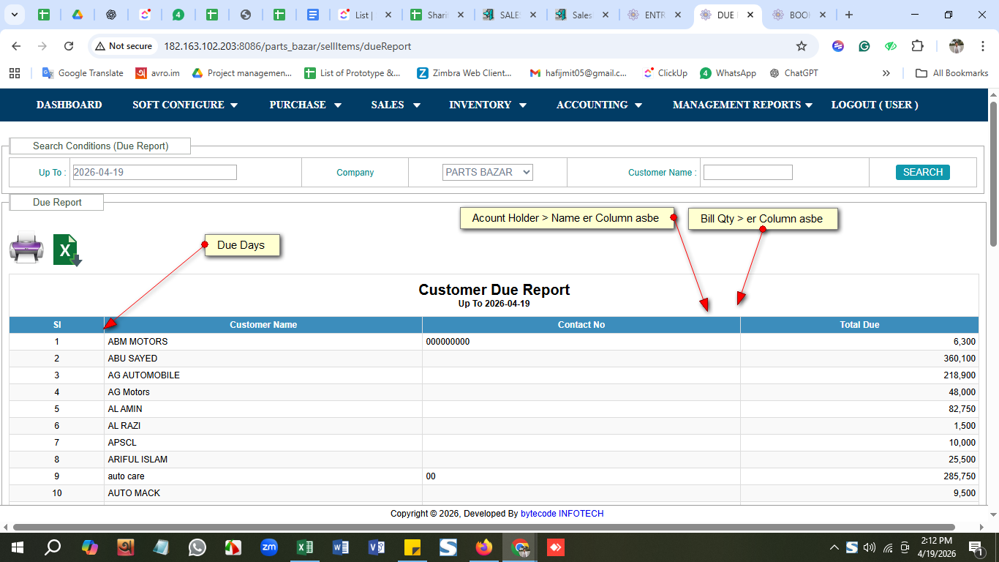The image size is (999, 562).
Task: Open Sticky Notes from the taskbar
Action: point(412,547)
